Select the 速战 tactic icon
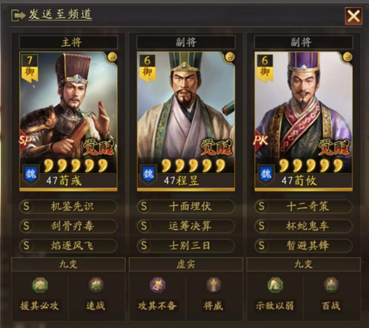This screenshot has height=328, width=369. pos(96,285)
